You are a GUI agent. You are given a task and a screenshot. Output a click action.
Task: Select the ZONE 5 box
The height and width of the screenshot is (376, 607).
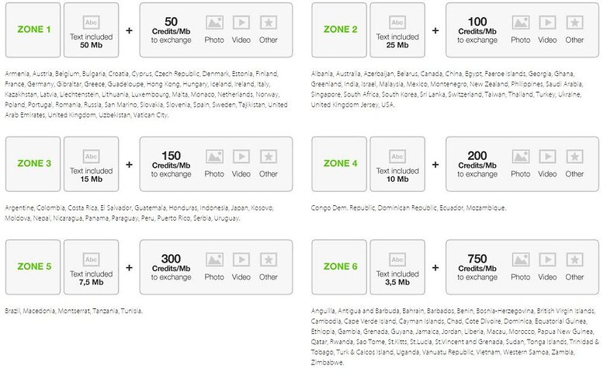pos(33,267)
